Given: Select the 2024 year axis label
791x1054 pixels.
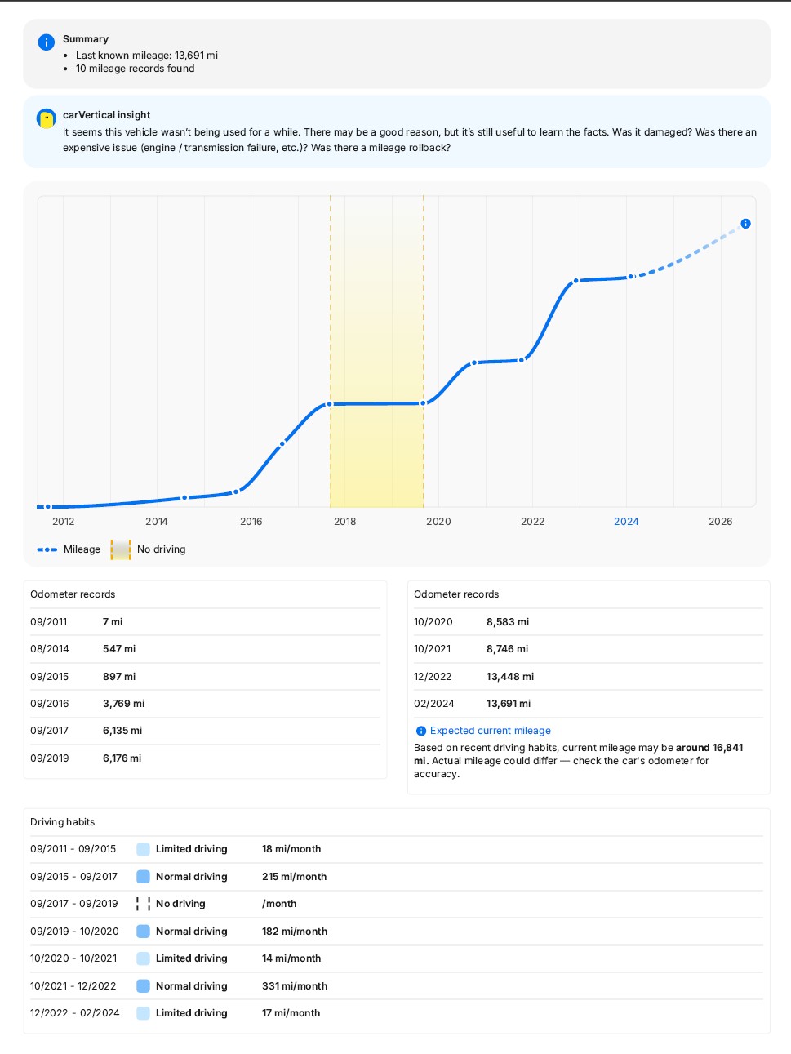Looking at the screenshot, I should [x=626, y=522].
